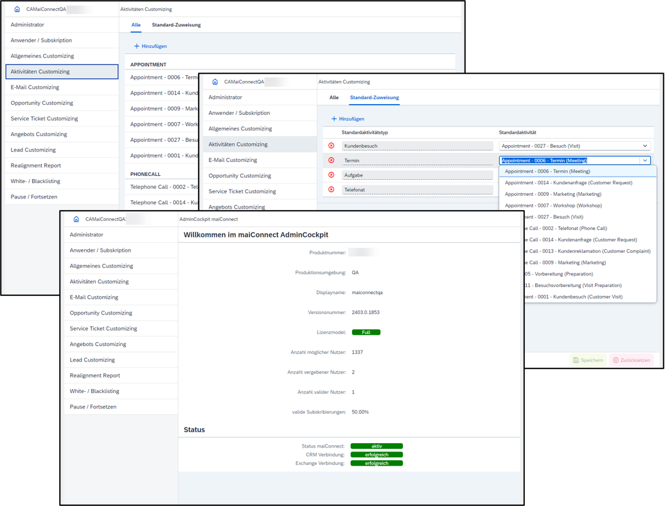The image size is (665, 506).
Task: Click the home icon in the AdminCockpit window
Action: pos(76,219)
